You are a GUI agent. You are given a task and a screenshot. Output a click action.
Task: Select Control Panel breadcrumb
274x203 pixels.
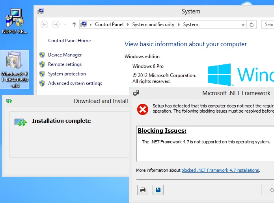109,24
